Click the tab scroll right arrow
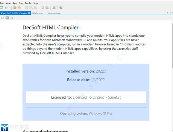Image resolution: width=173 pixels, height=132 pixels. click(170, 13)
